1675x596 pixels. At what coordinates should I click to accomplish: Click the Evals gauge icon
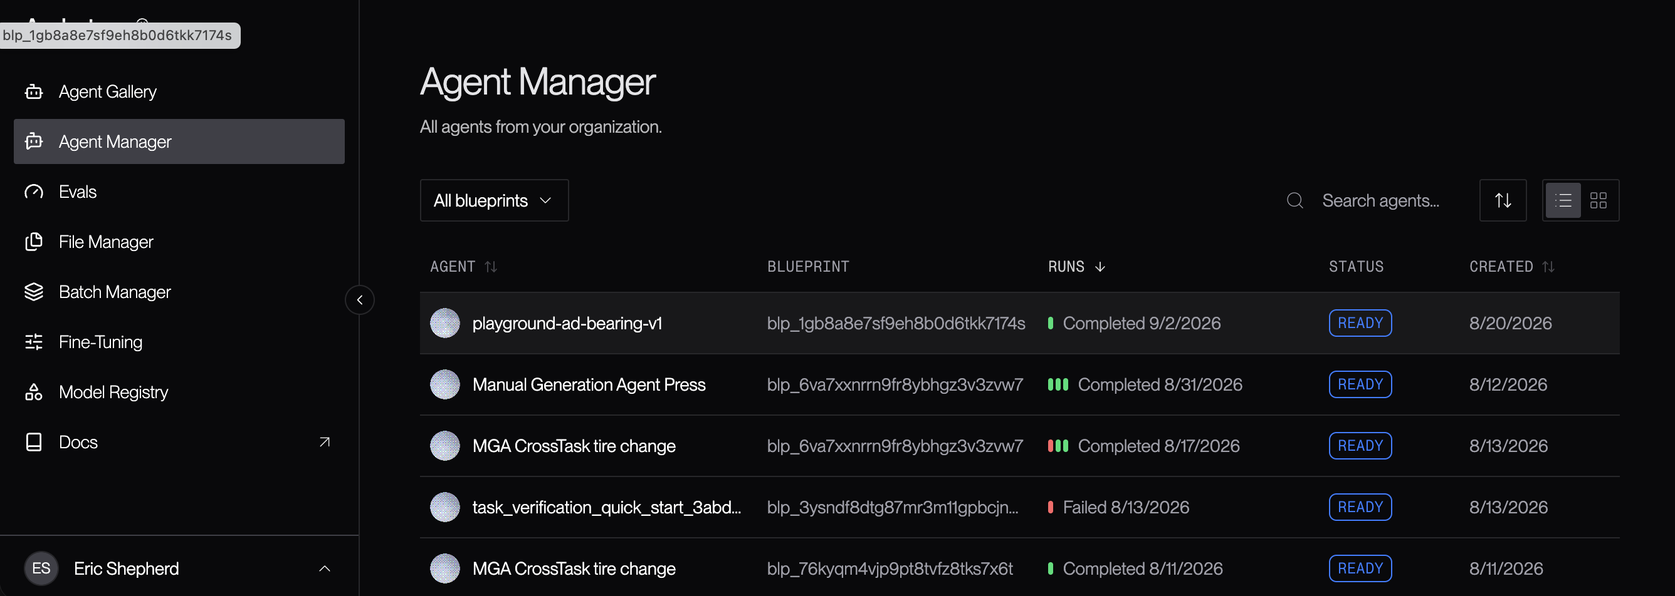34,192
